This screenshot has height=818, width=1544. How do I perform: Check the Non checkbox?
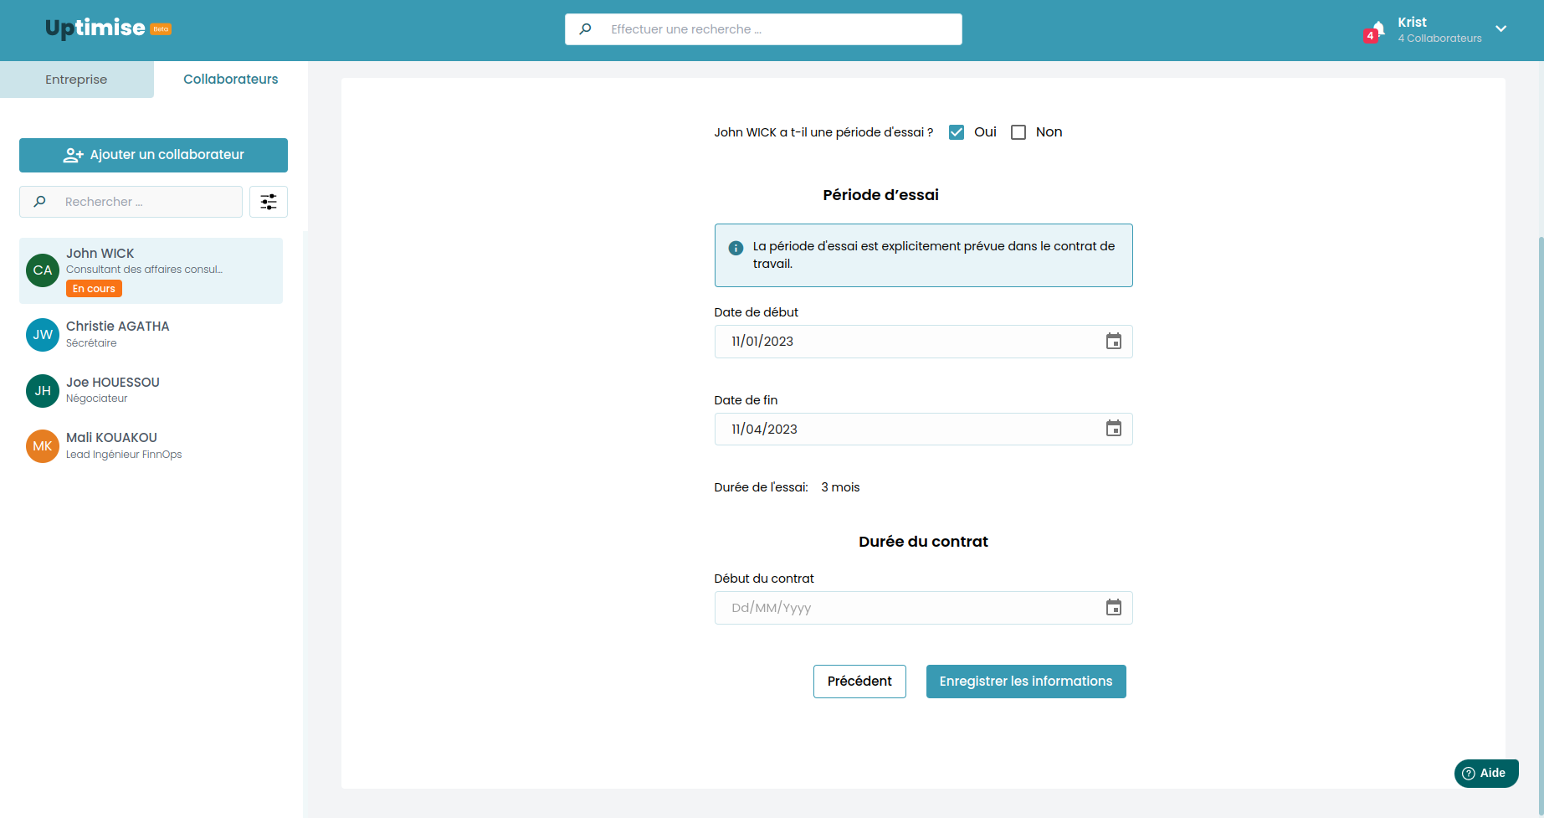(1018, 132)
